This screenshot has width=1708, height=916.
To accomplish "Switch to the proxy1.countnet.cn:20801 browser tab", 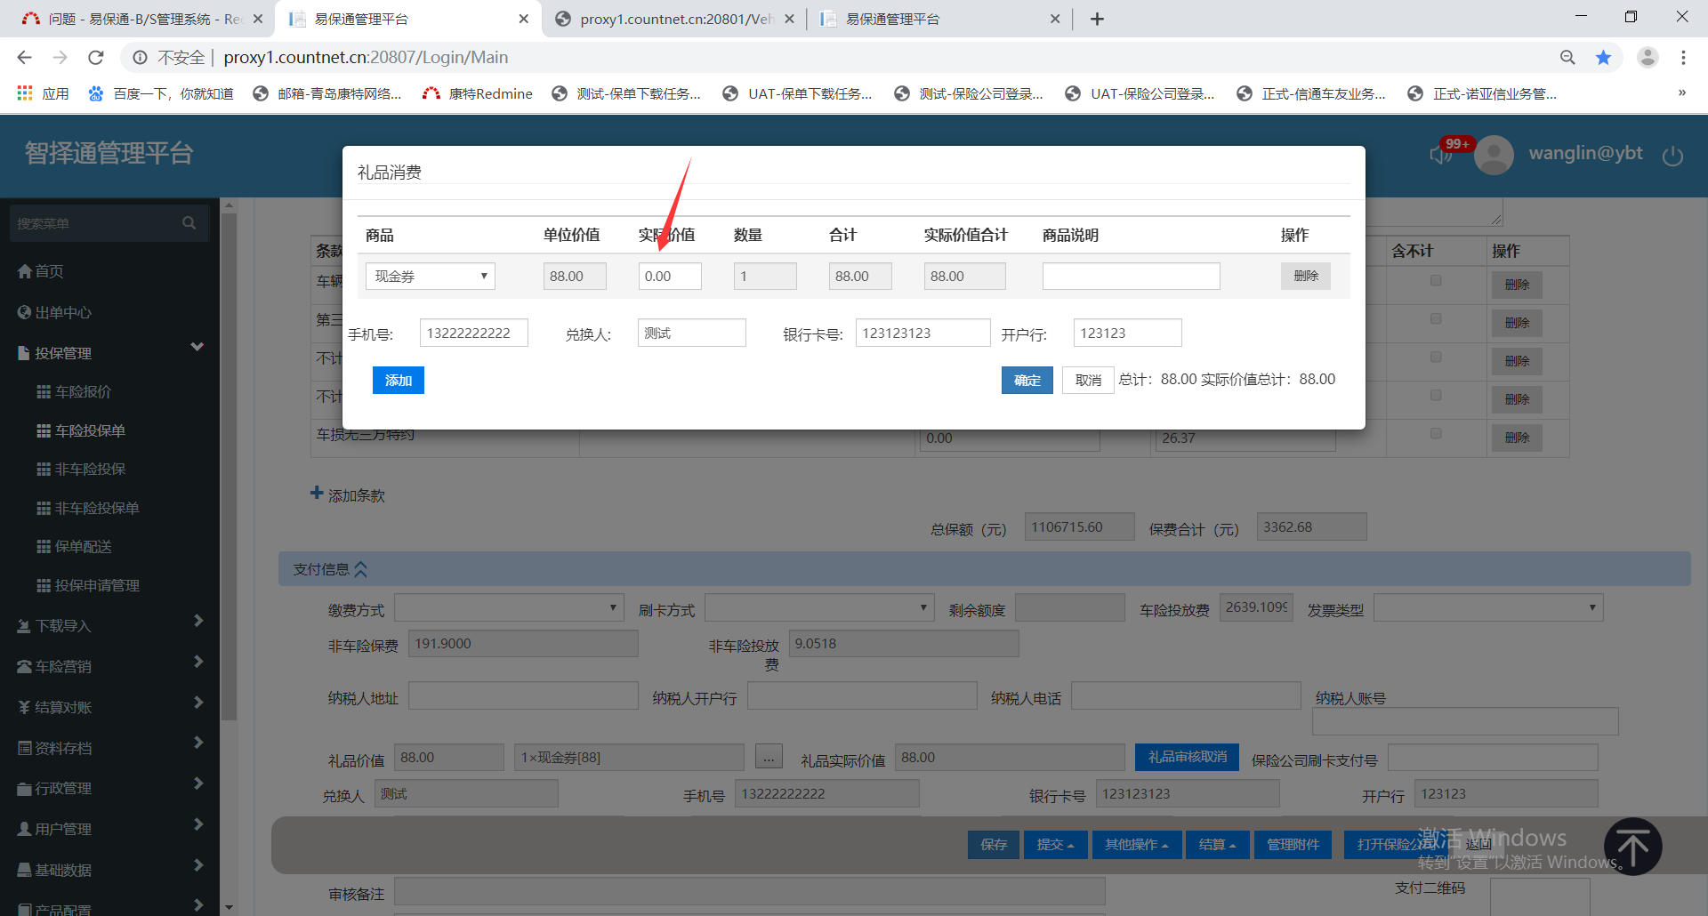I will click(x=673, y=19).
